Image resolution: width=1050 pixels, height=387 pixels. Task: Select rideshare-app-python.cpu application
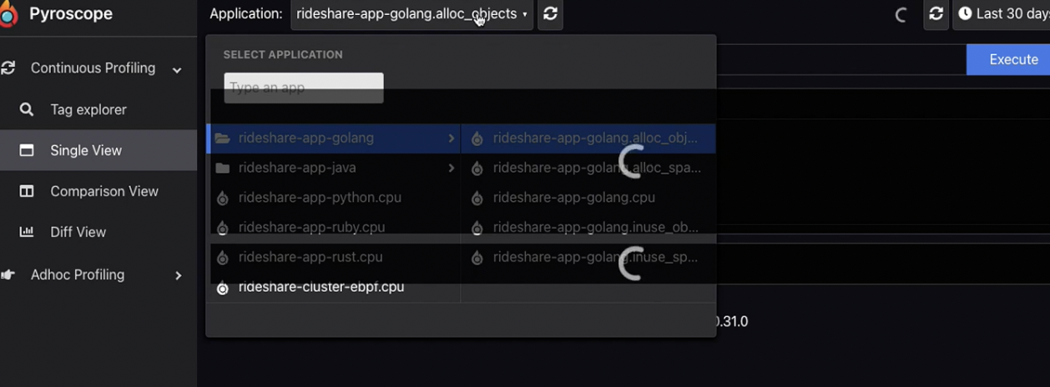334,198
